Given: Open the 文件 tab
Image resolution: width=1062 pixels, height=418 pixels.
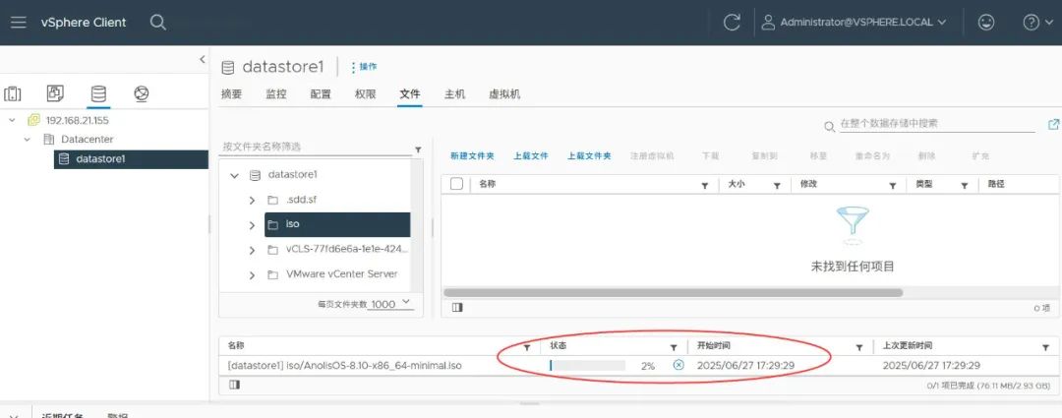Looking at the screenshot, I should point(410,94).
